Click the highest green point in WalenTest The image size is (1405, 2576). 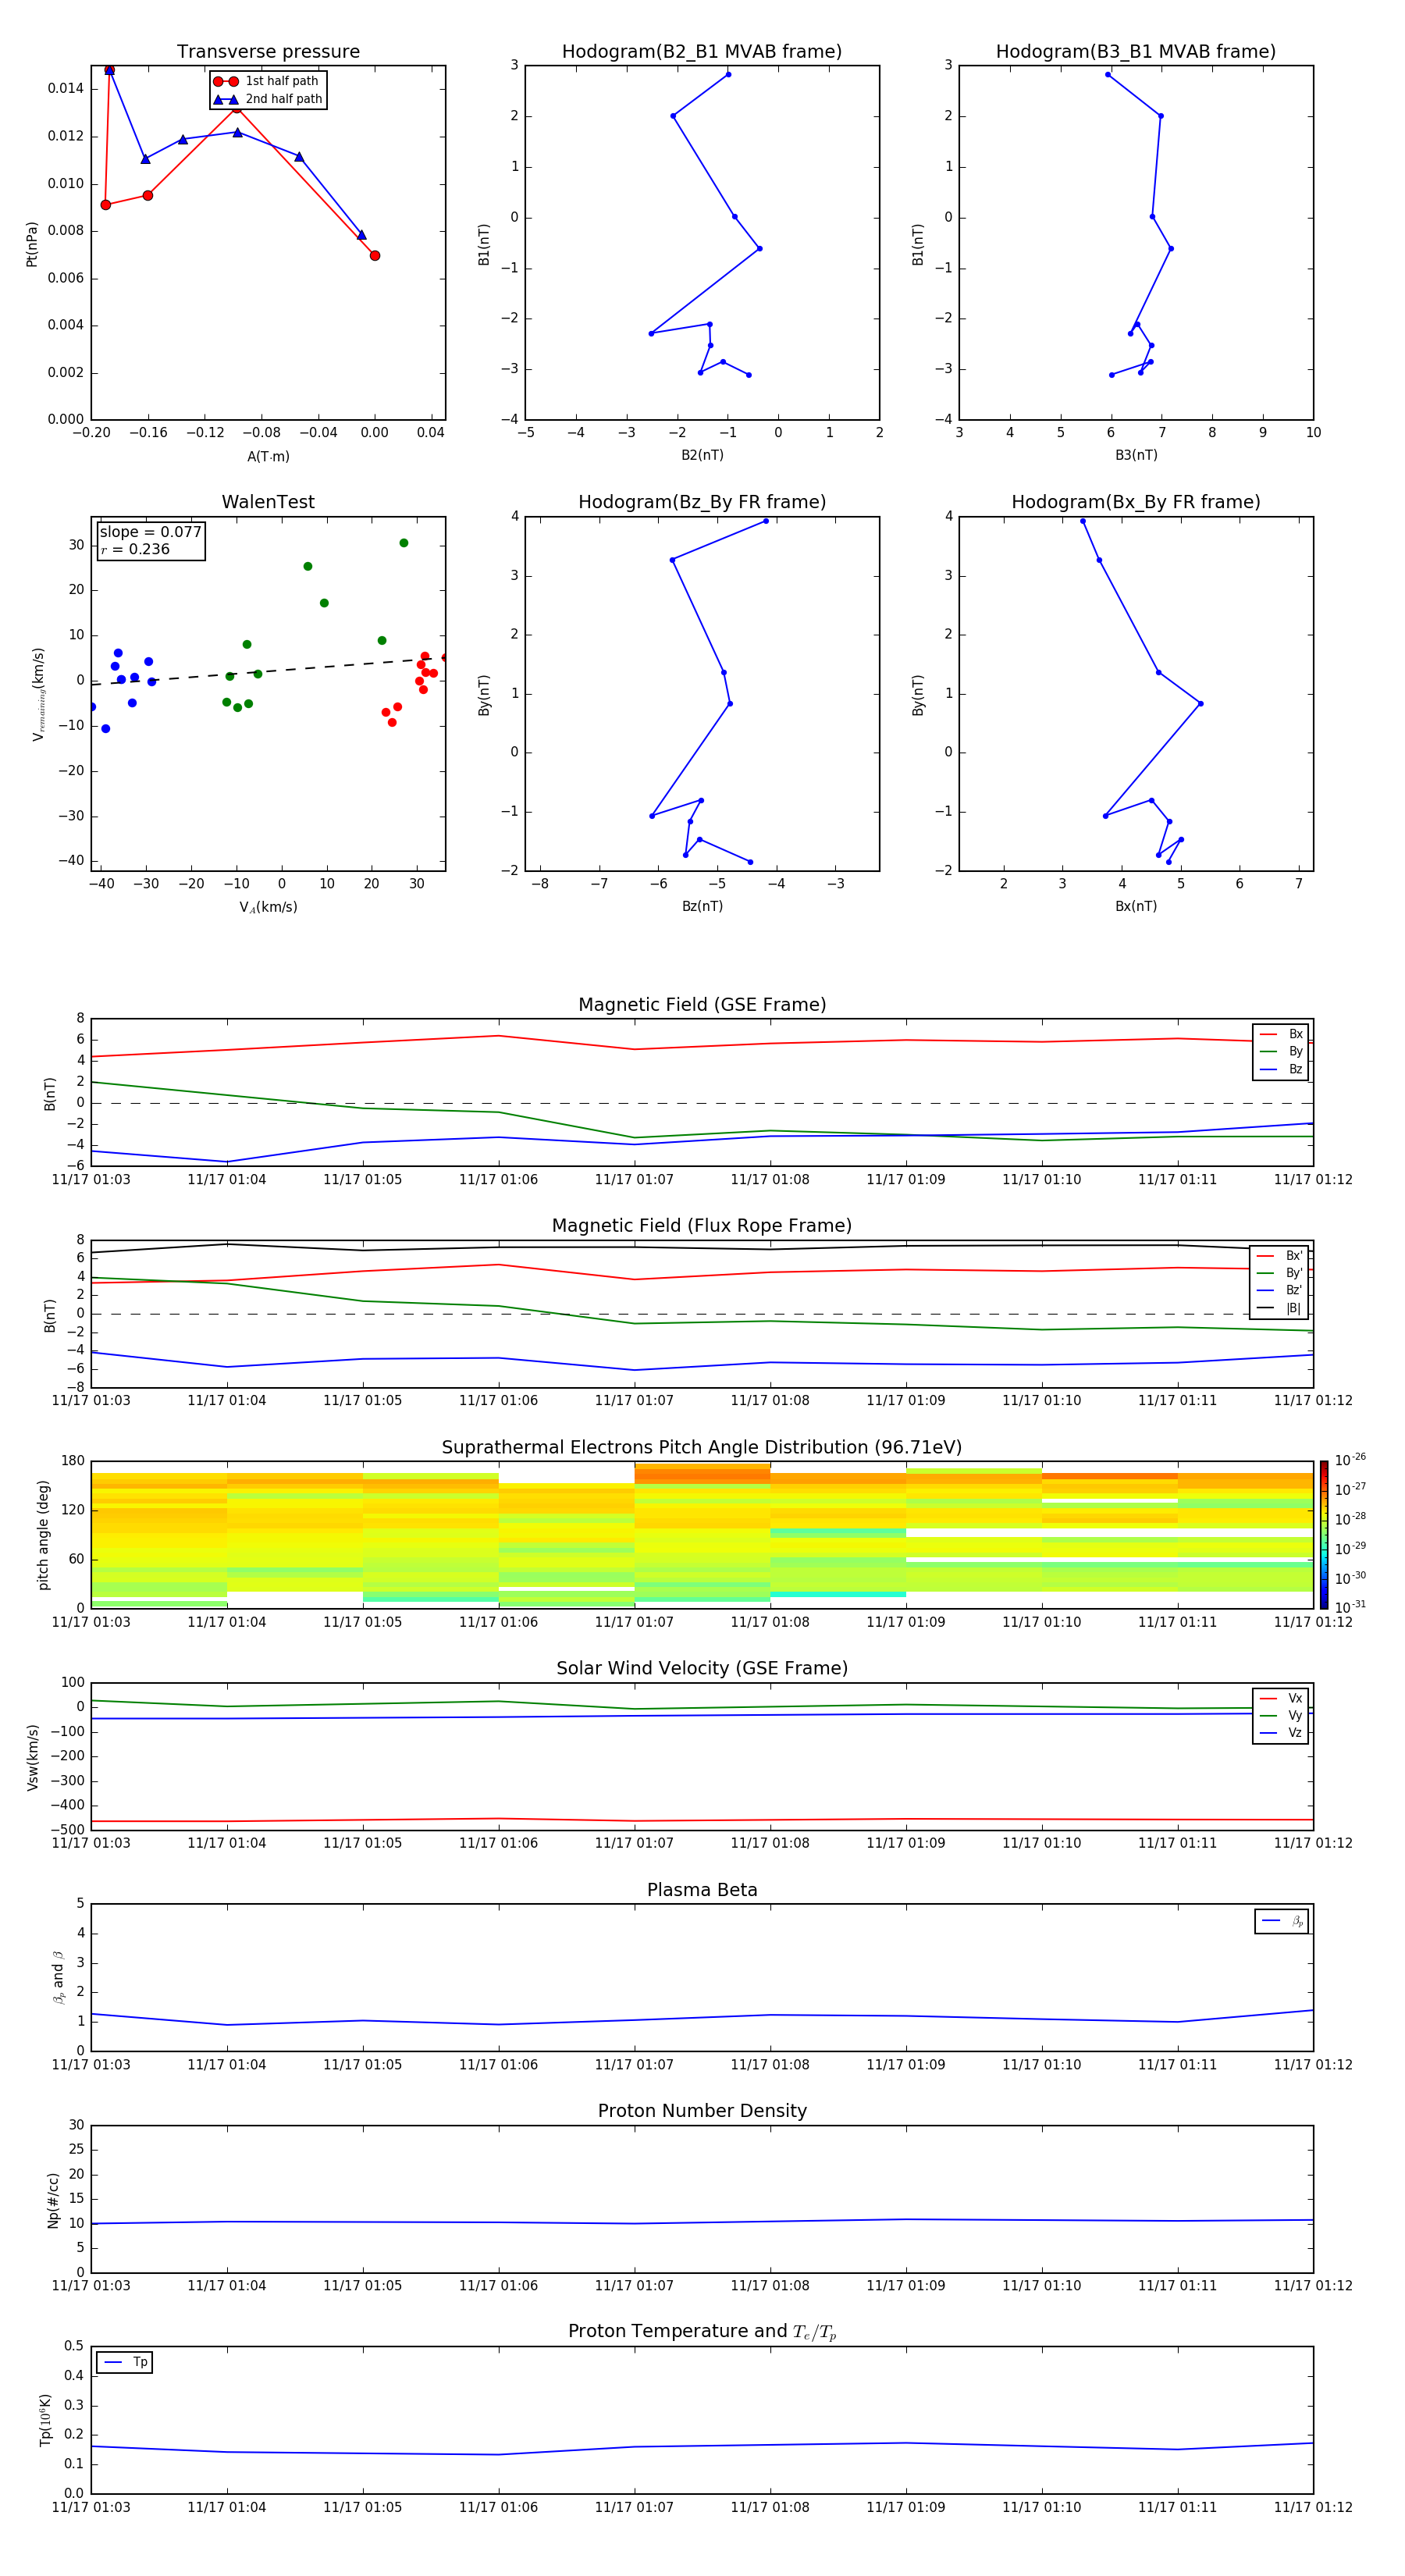(x=404, y=543)
